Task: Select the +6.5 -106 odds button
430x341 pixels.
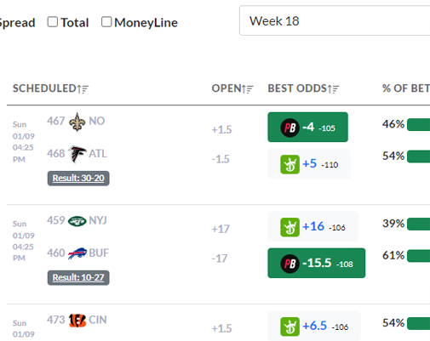Action: pyautogui.click(x=314, y=326)
